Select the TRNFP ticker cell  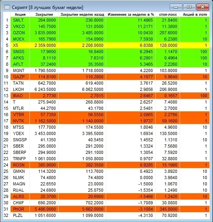[x=20, y=159]
